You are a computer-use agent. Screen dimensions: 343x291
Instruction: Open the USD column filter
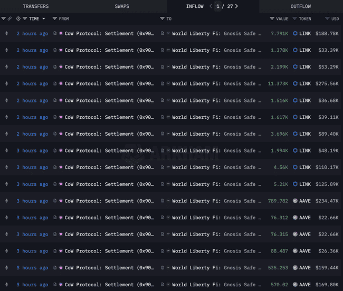point(327,18)
